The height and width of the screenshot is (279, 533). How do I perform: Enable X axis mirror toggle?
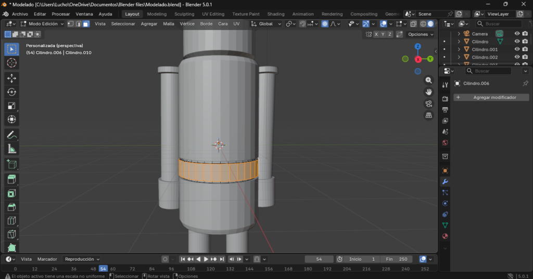tap(376, 34)
